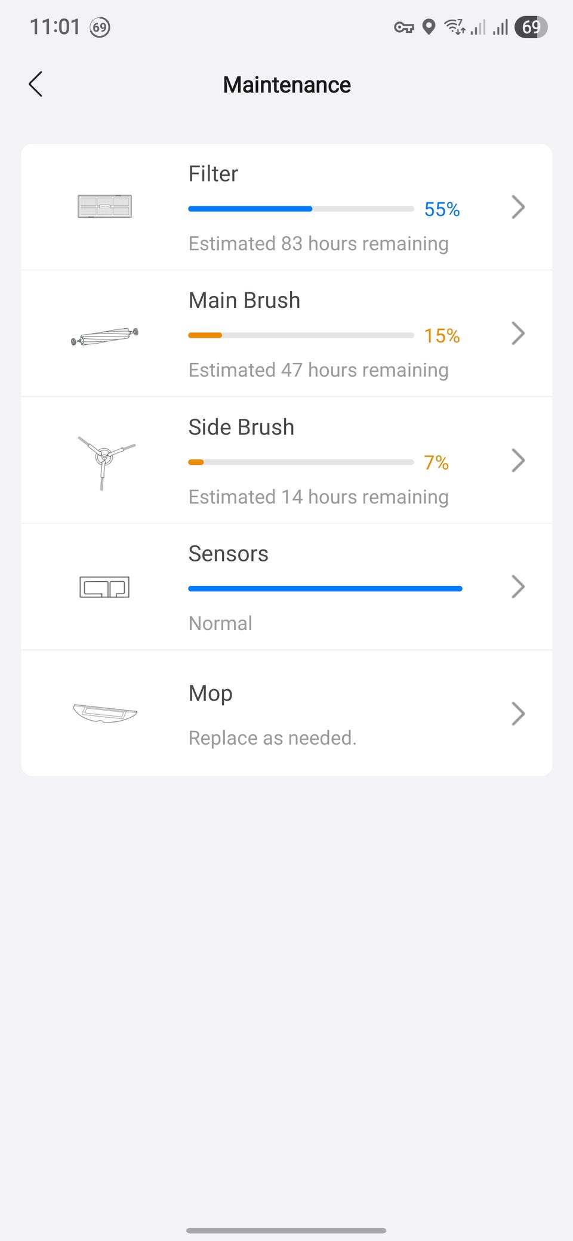The height and width of the screenshot is (1241, 573).
Task: Select the Side Brush label
Action: tap(241, 427)
